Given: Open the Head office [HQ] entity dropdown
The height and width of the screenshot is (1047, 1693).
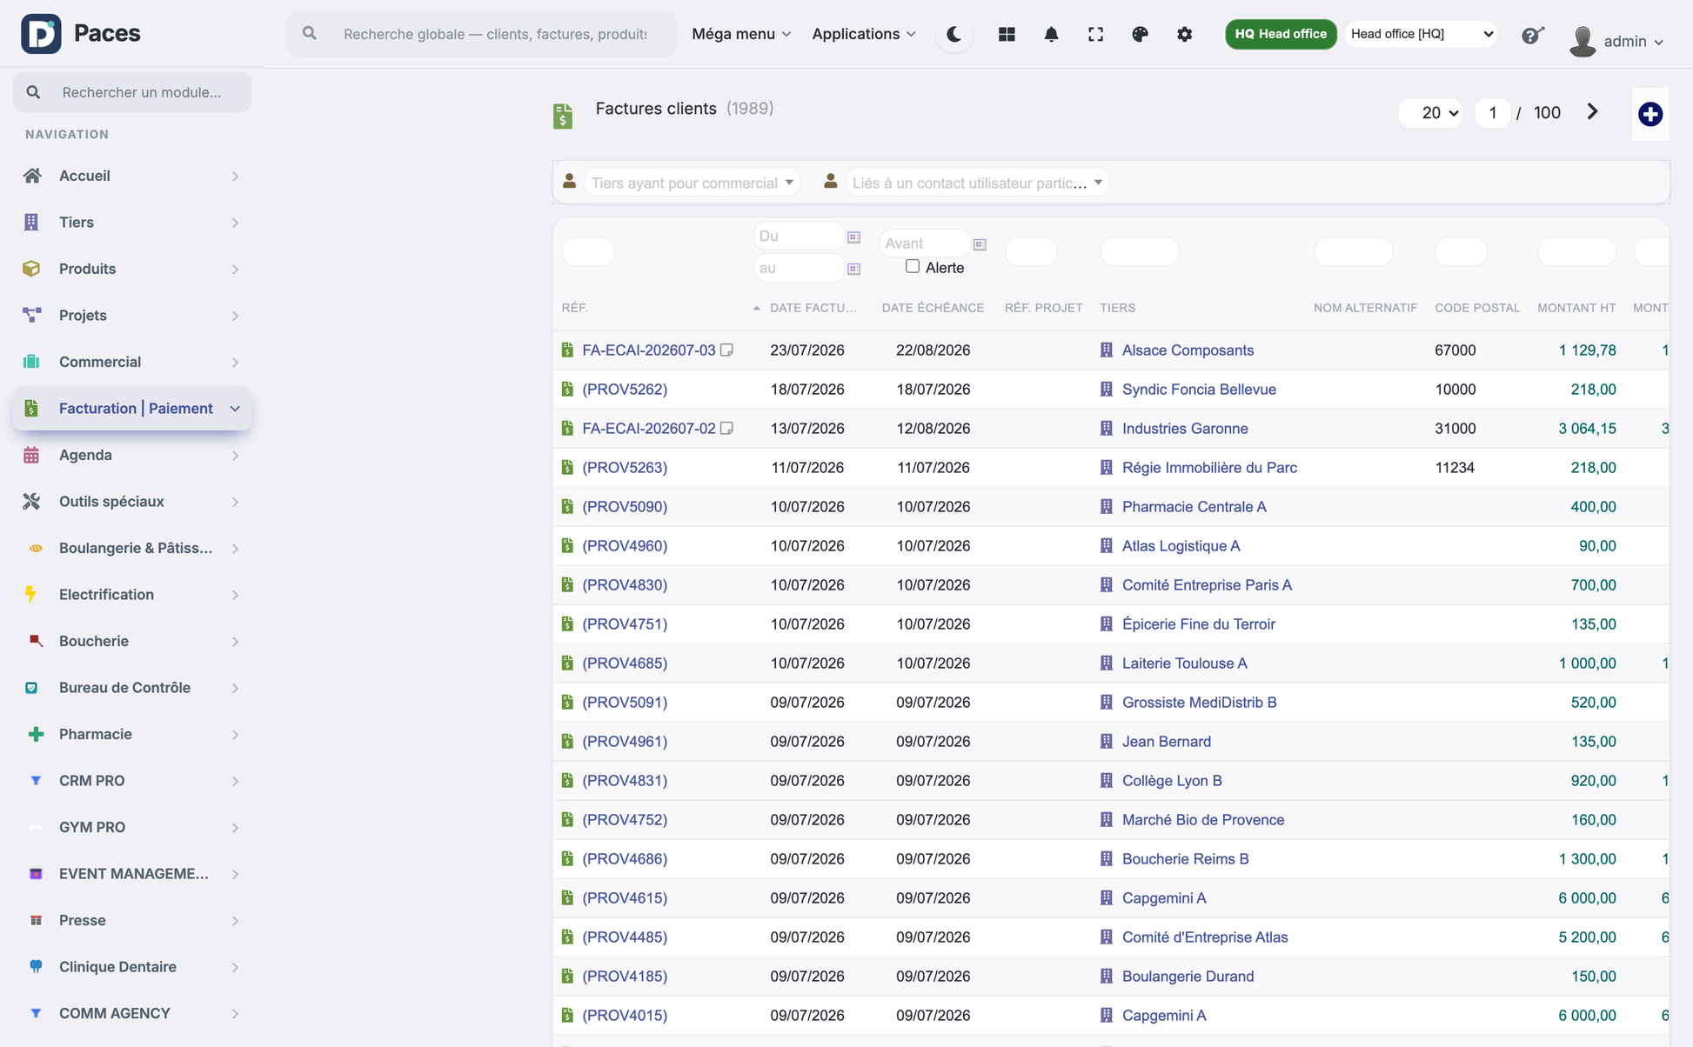Looking at the screenshot, I should (1421, 34).
